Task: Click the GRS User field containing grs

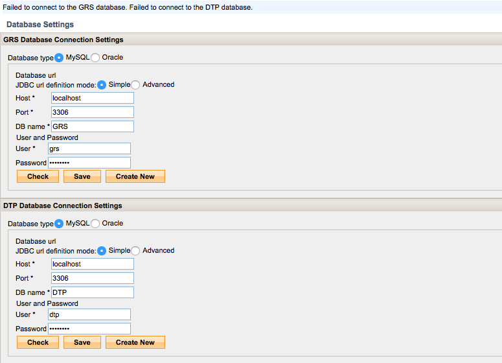Action: 89,148
